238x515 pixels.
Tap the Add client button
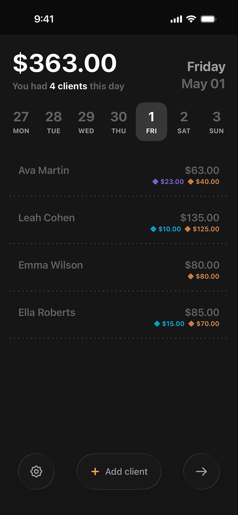(119, 471)
